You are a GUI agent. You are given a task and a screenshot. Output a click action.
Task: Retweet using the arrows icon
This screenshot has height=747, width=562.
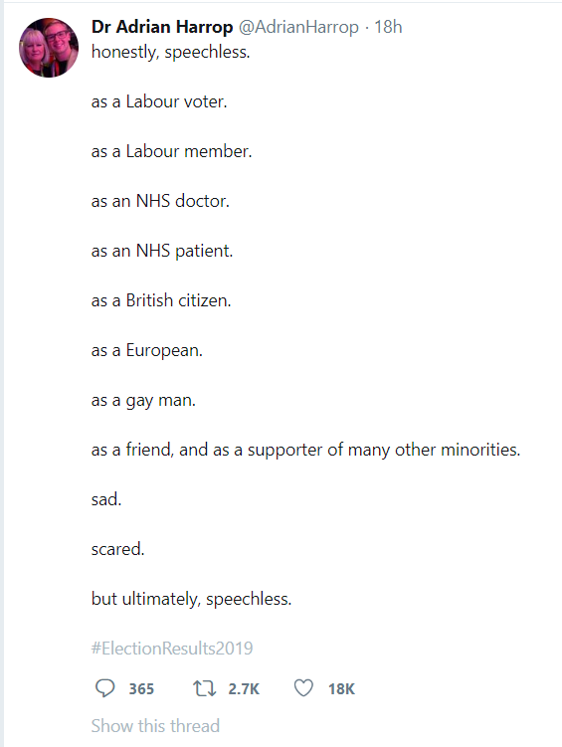point(204,688)
